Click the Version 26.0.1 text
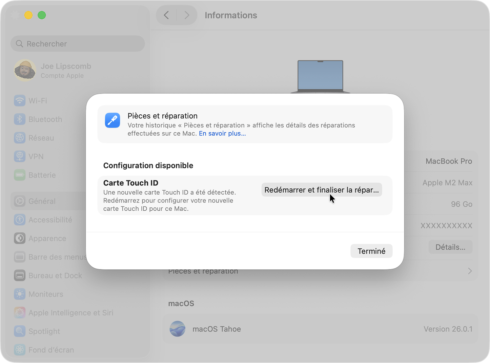This screenshot has width=490, height=363. (x=448, y=329)
